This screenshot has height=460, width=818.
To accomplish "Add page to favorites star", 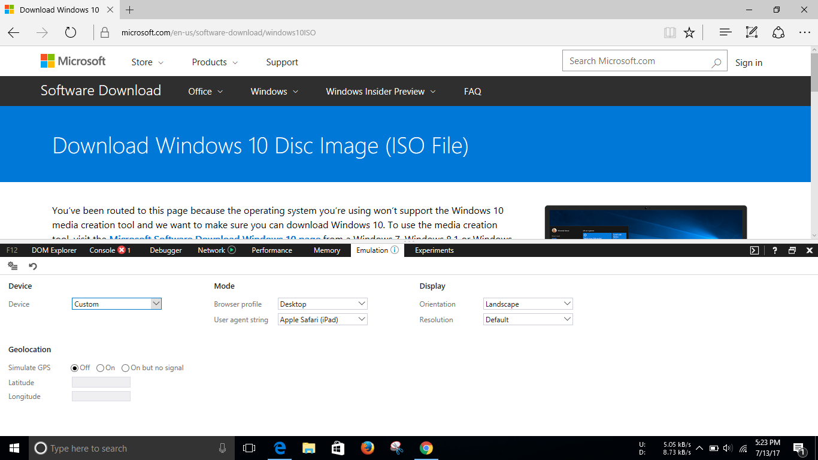I will pos(689,32).
